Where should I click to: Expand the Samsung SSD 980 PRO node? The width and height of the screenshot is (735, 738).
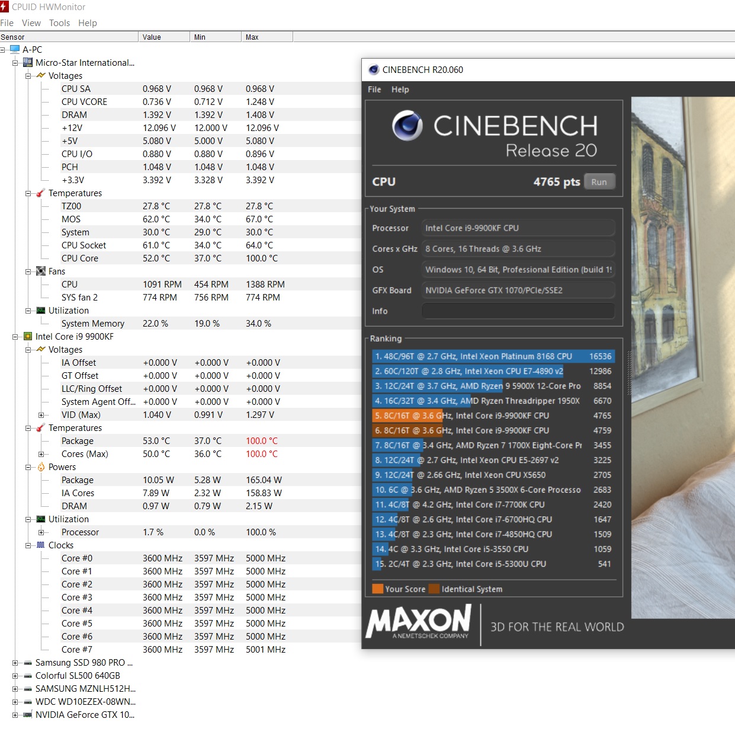point(15,663)
